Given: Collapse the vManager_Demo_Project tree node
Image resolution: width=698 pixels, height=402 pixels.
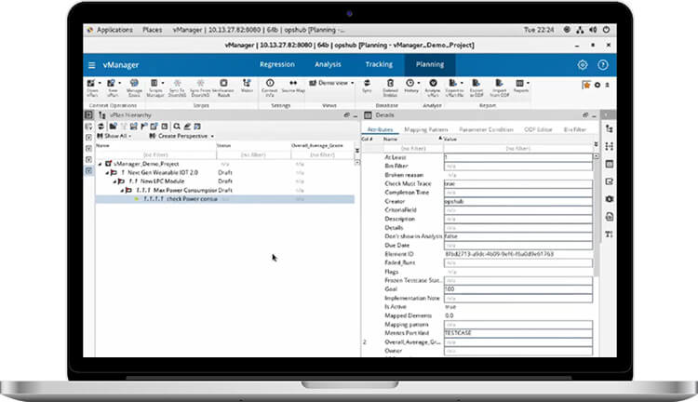Looking at the screenshot, I should tap(101, 164).
